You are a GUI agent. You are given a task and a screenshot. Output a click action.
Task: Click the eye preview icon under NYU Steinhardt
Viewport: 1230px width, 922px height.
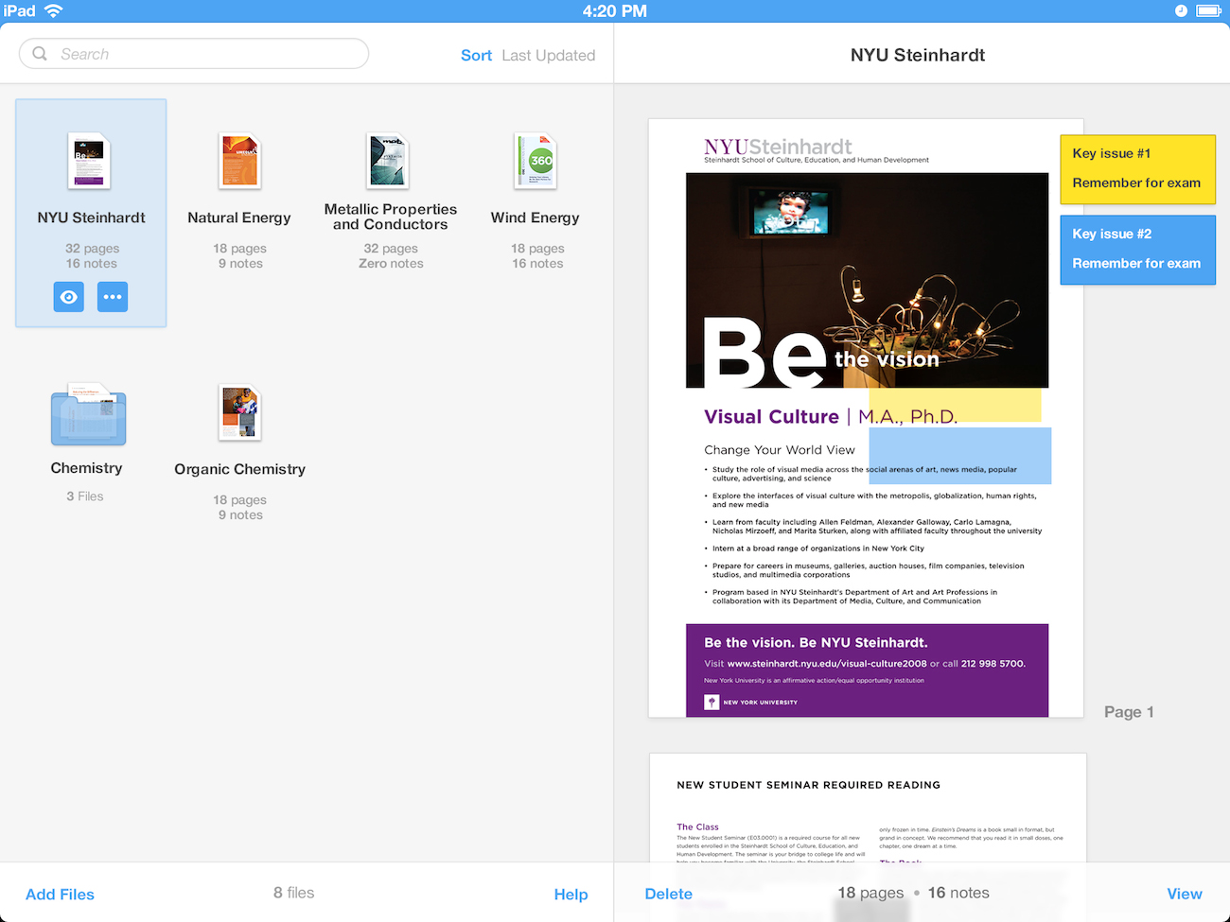[69, 297]
